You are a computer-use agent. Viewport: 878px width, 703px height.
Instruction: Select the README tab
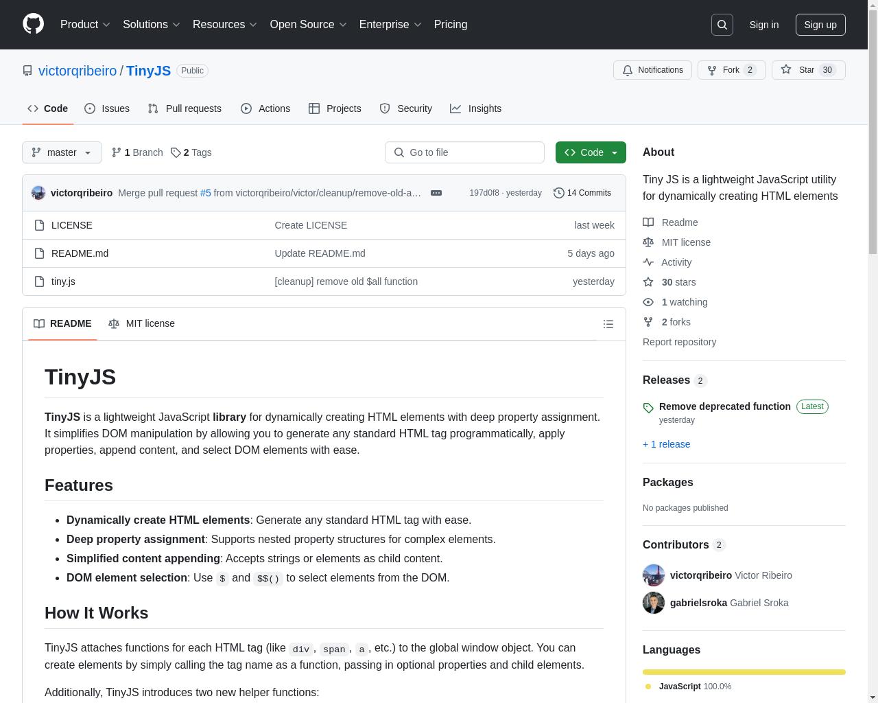[62, 323]
